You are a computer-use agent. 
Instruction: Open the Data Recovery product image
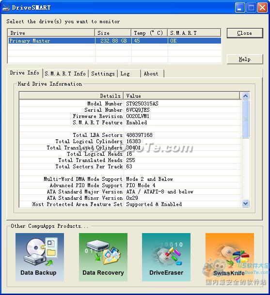(103, 257)
